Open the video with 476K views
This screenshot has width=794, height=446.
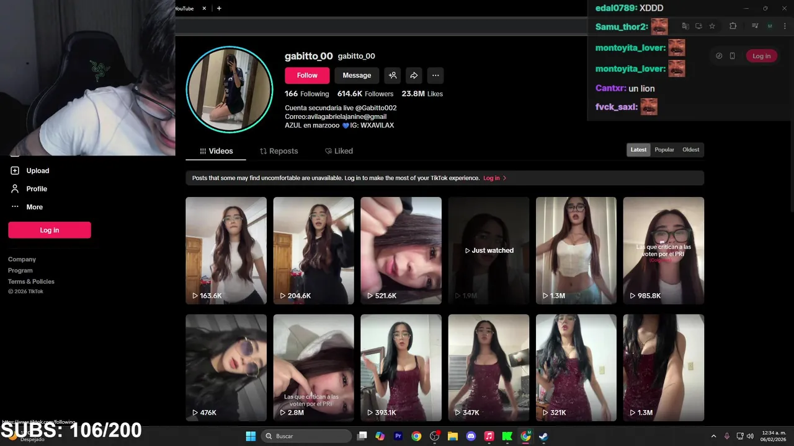226,367
